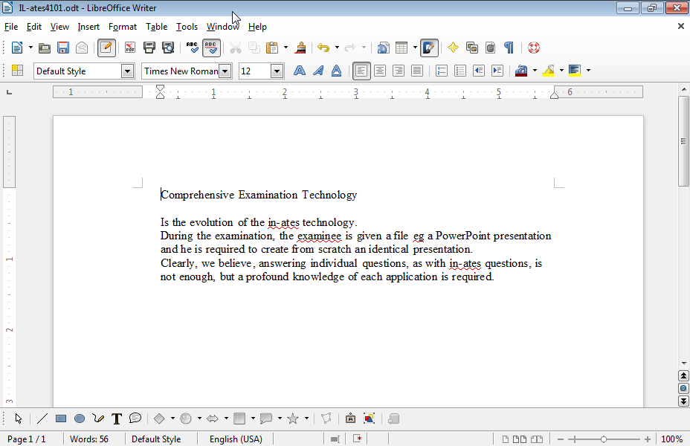Screen dimensions: 690x446
Task: Open Styles and Formatting icon
Action: pyautogui.click(x=17, y=71)
